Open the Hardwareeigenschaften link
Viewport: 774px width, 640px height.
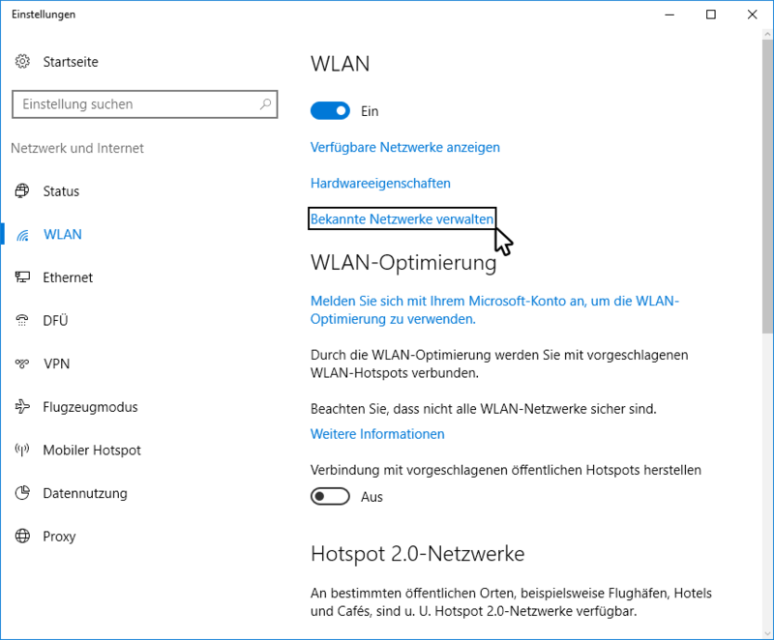(x=380, y=184)
